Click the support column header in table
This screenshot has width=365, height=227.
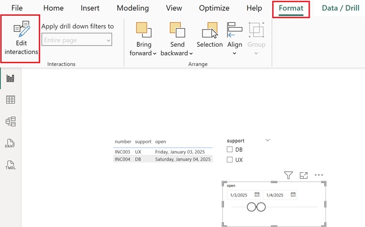click(x=143, y=142)
